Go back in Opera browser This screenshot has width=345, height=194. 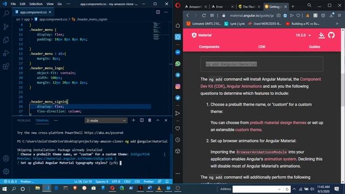pos(188,16)
